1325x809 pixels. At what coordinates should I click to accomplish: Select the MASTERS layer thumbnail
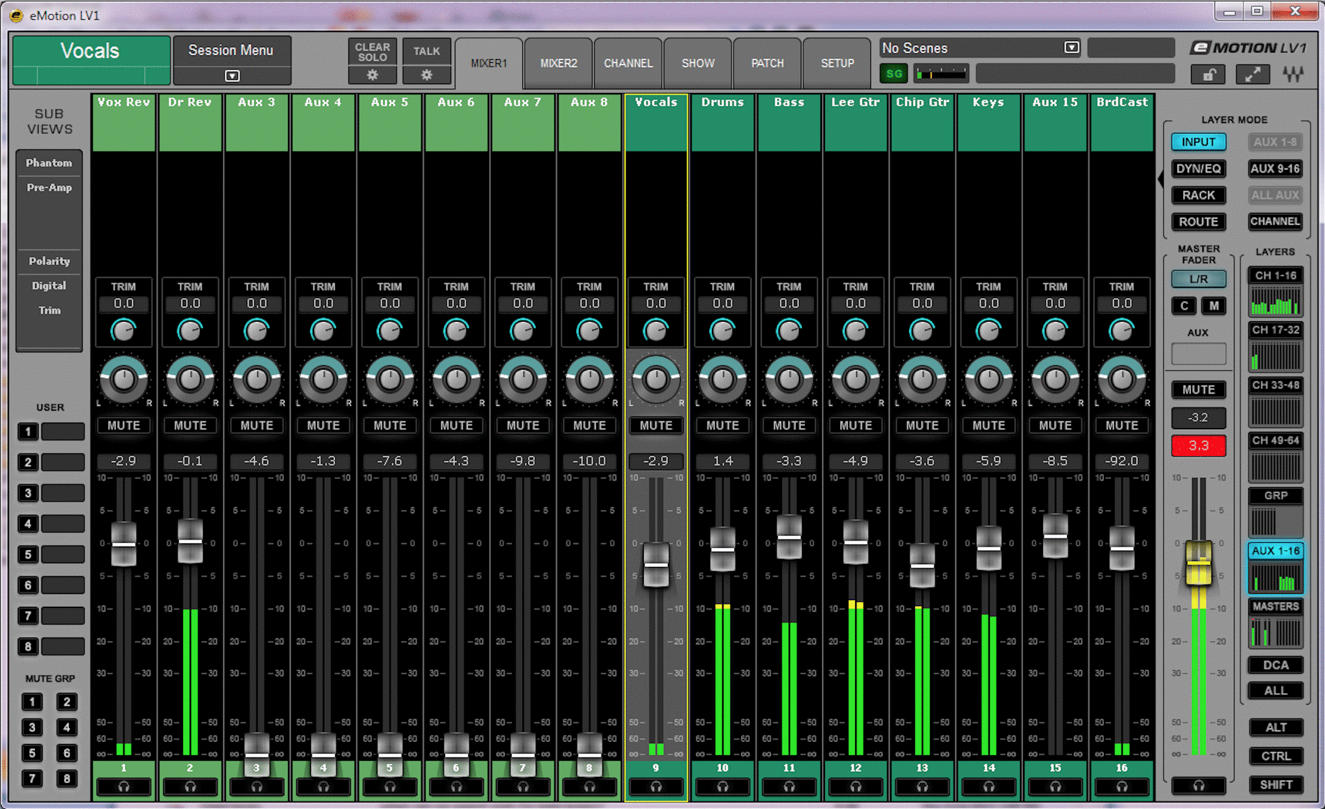coord(1275,624)
